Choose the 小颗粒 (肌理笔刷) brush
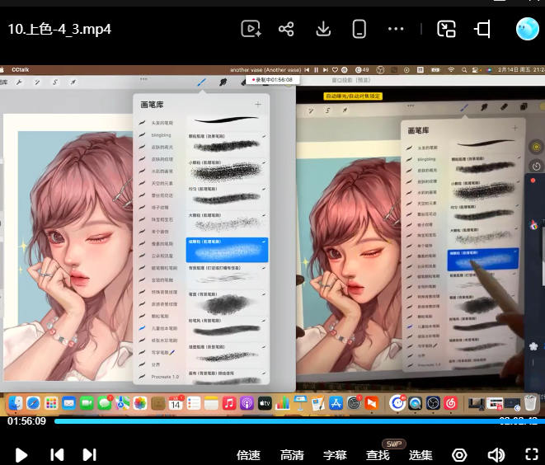This screenshot has width=545, height=465. (x=227, y=171)
